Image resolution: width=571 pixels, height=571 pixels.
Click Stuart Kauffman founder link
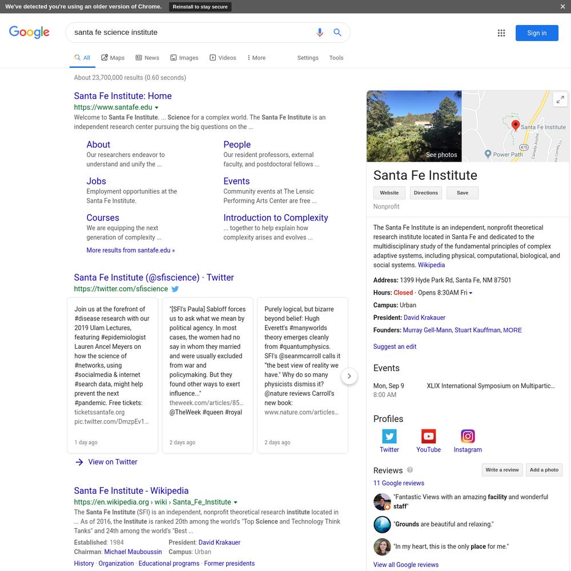(x=477, y=330)
